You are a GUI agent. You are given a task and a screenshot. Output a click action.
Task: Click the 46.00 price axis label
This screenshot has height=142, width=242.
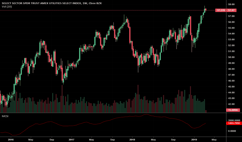[x=231, y=81]
